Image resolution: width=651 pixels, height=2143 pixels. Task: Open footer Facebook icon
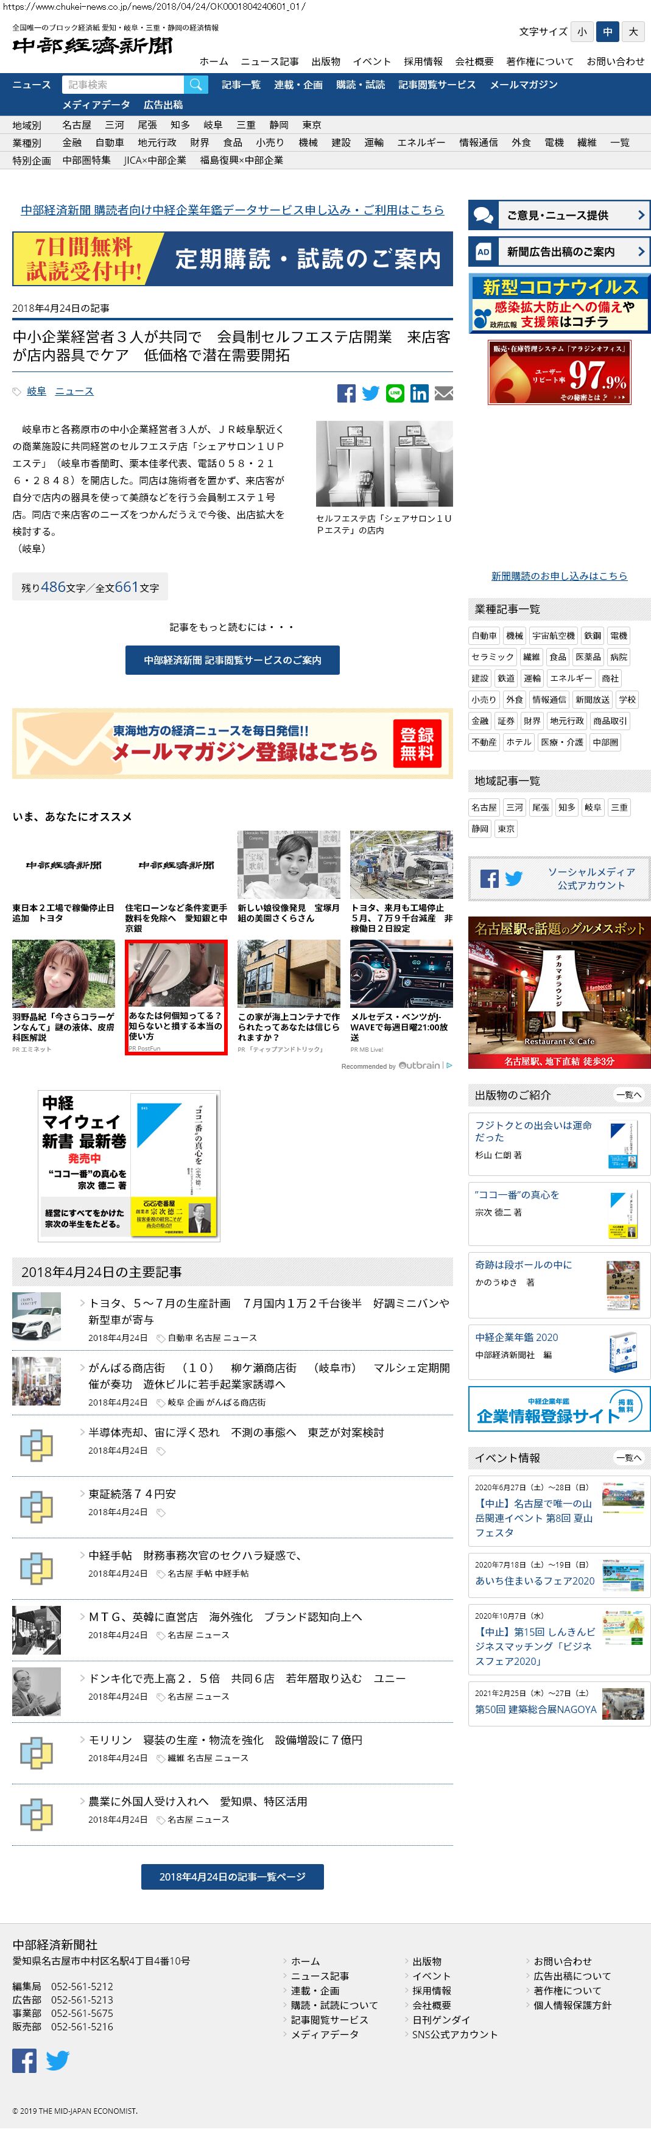click(24, 2060)
